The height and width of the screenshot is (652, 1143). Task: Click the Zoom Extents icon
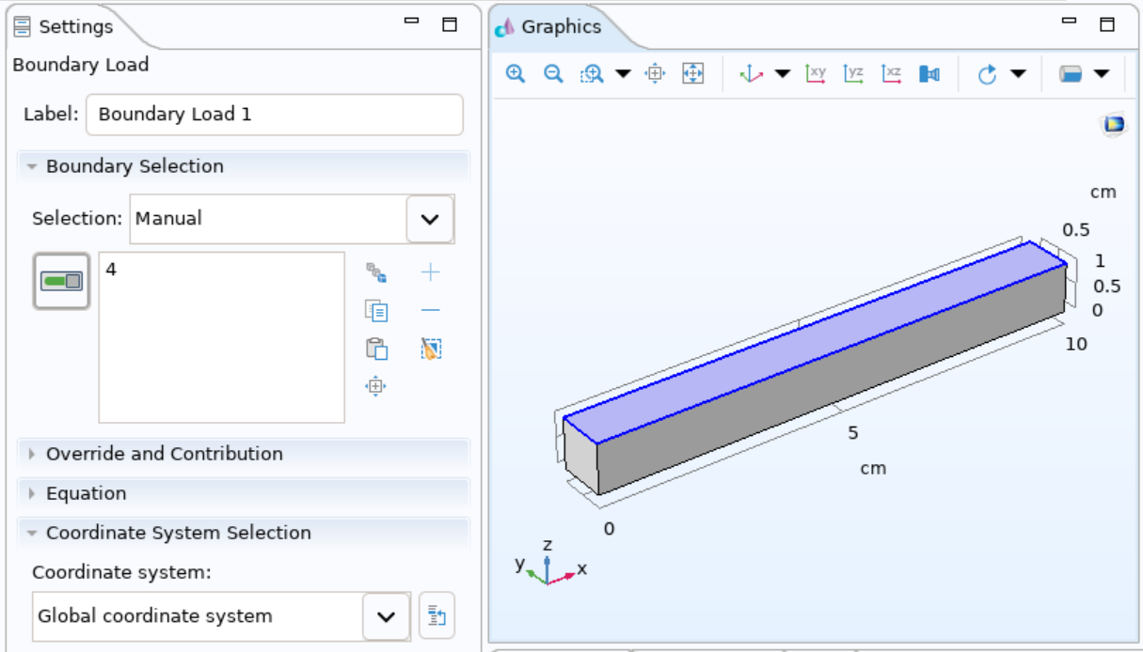(x=693, y=72)
